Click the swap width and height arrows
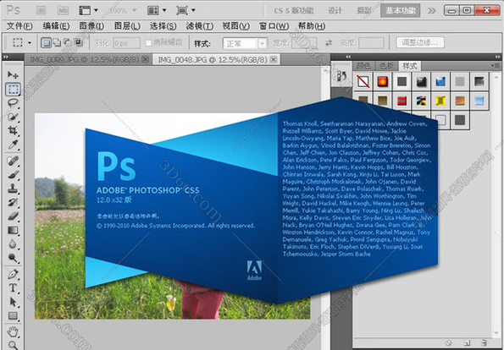The height and width of the screenshot is (350, 504). tap(329, 42)
